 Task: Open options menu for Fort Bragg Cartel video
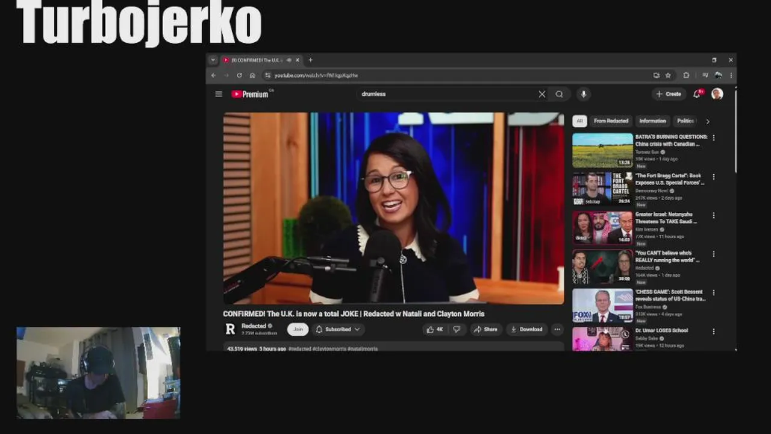pyautogui.click(x=714, y=177)
